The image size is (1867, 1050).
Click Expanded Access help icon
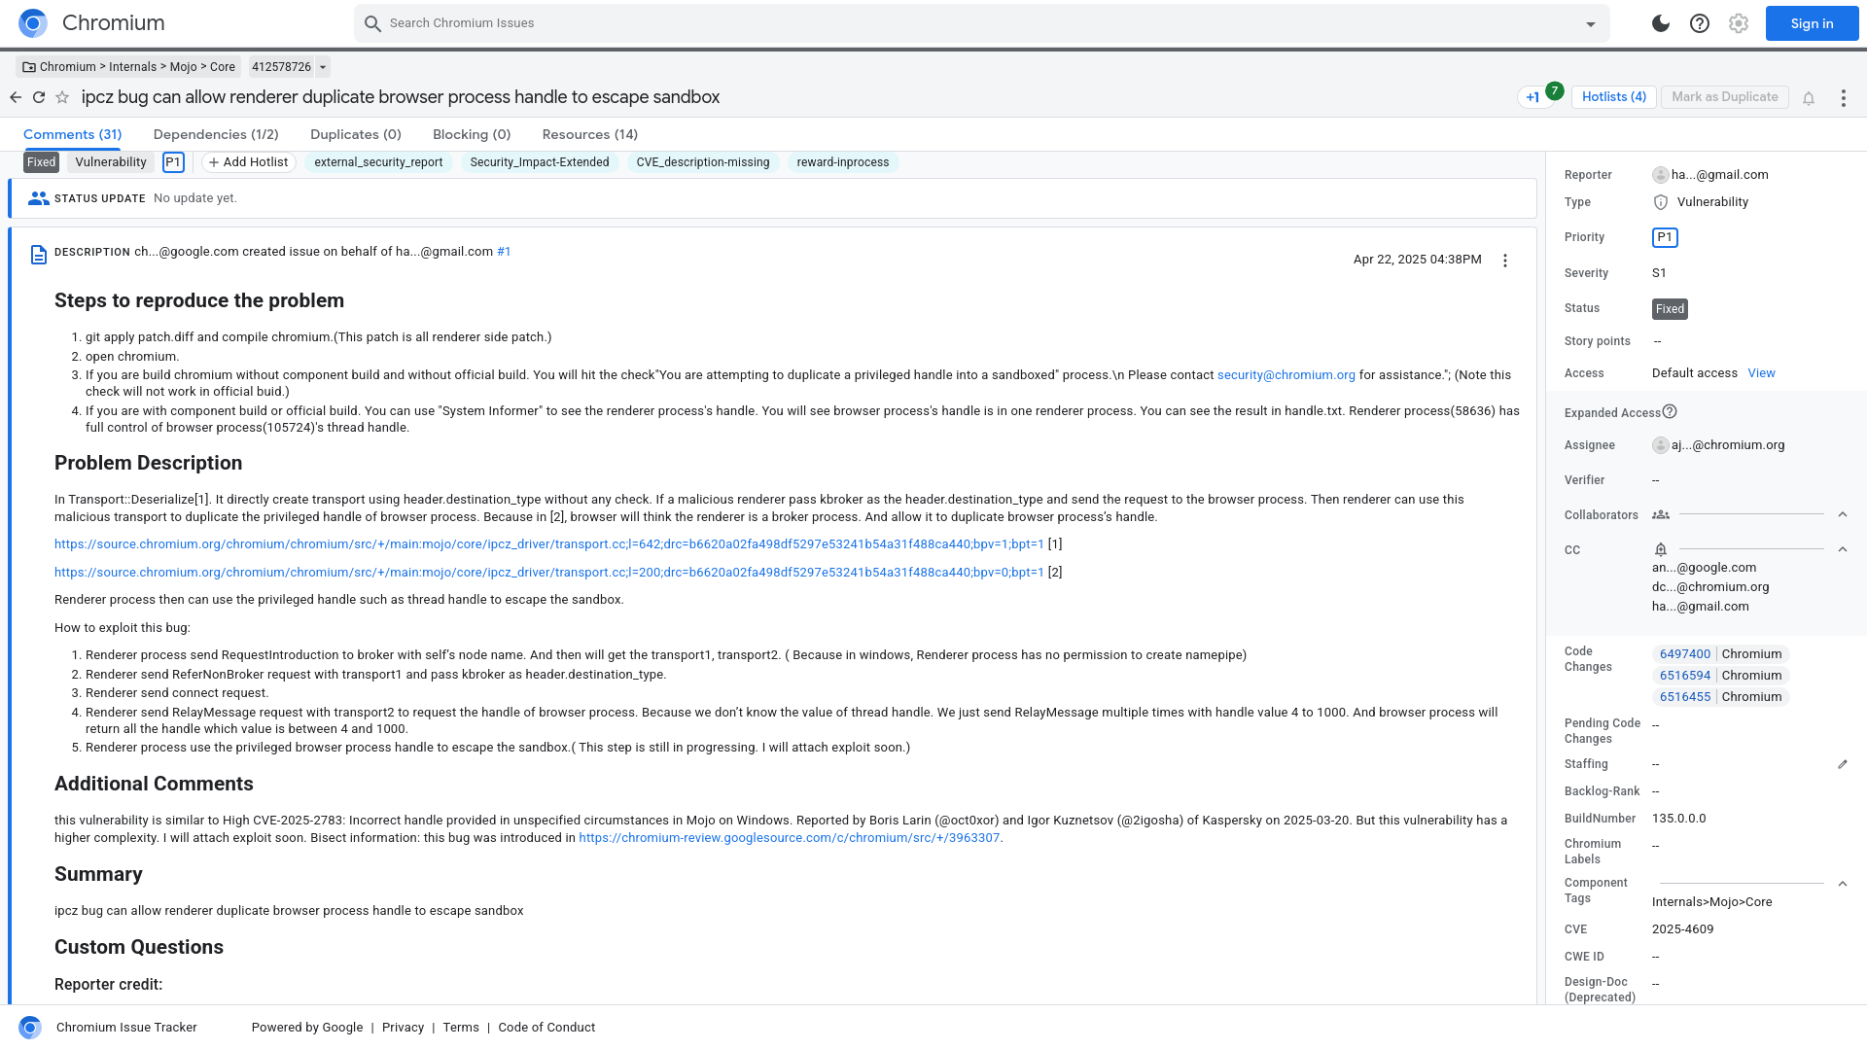click(1670, 411)
